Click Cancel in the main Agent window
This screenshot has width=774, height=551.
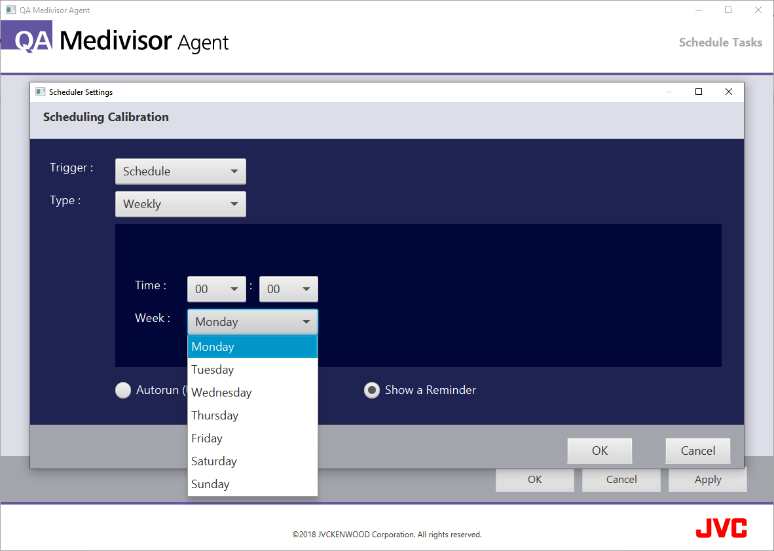(621, 480)
